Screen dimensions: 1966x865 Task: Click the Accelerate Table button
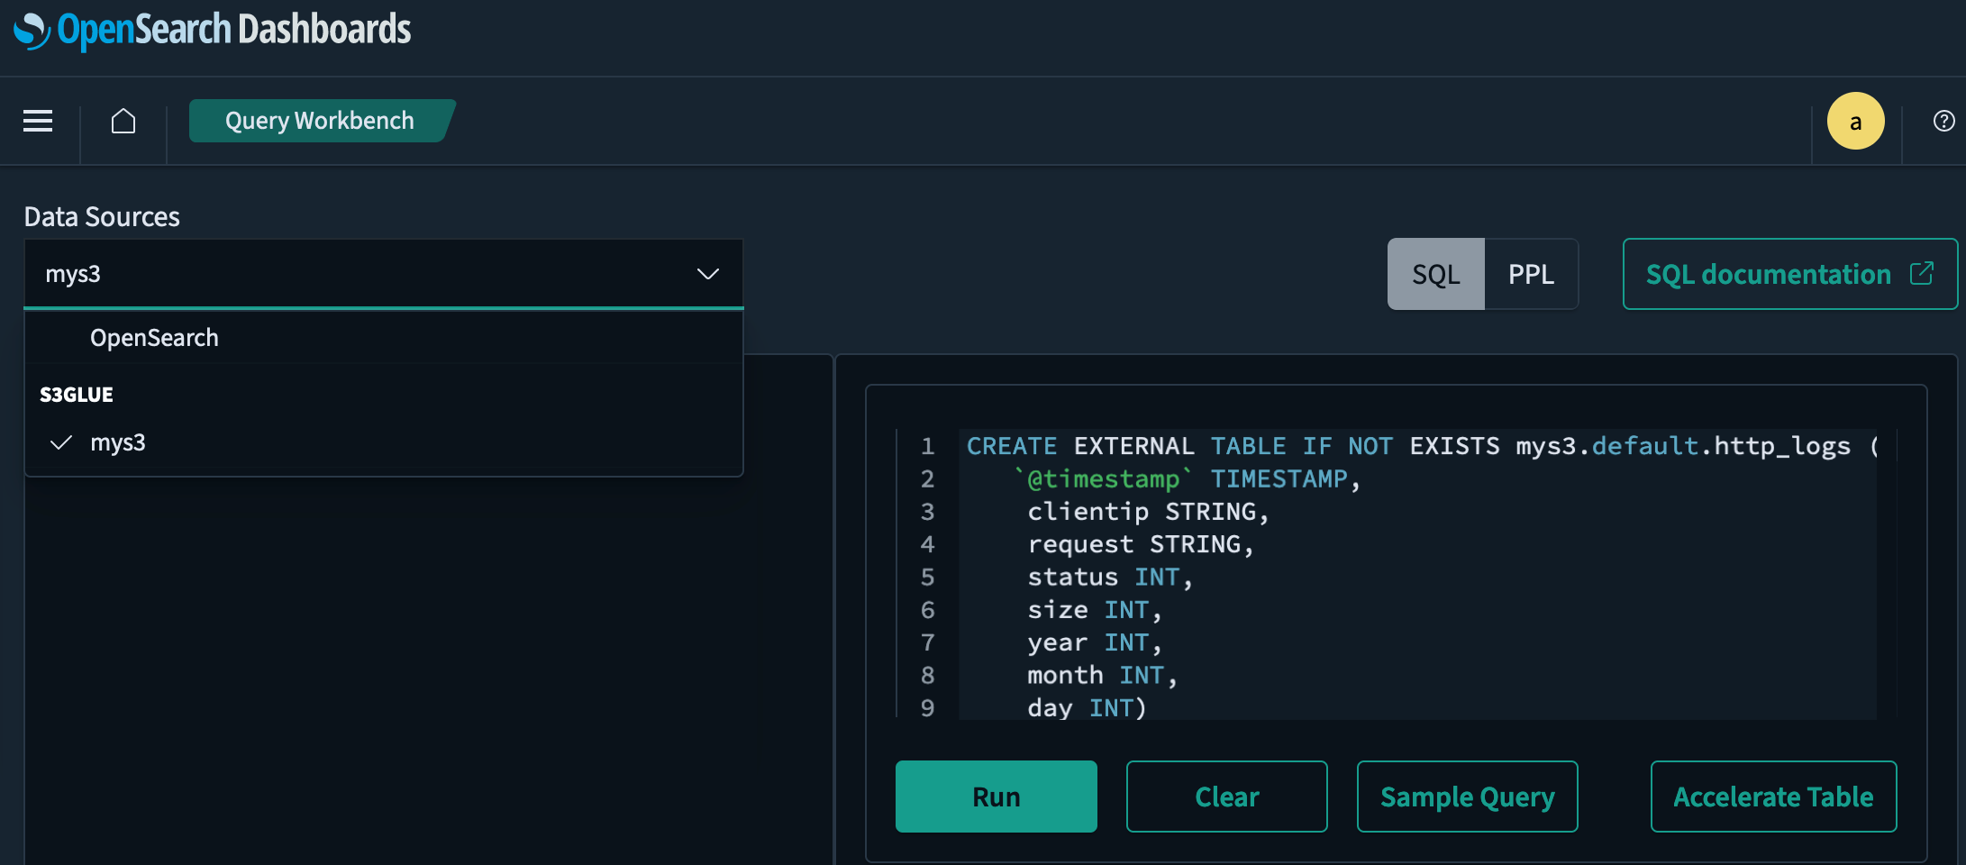[1773, 797]
